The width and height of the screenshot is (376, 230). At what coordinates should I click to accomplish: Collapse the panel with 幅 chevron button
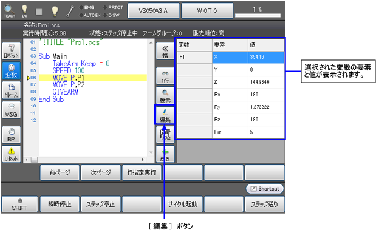point(165,51)
